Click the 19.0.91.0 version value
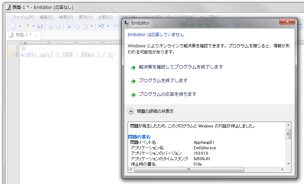Image resolution: width=304 pixels, height=184 pixels. 201,153
